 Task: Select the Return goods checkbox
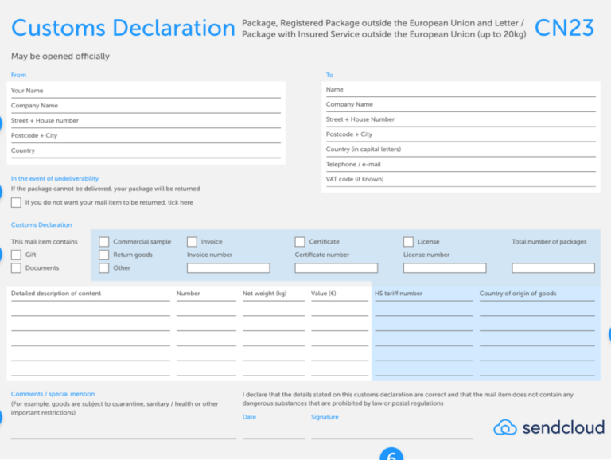pos(104,255)
